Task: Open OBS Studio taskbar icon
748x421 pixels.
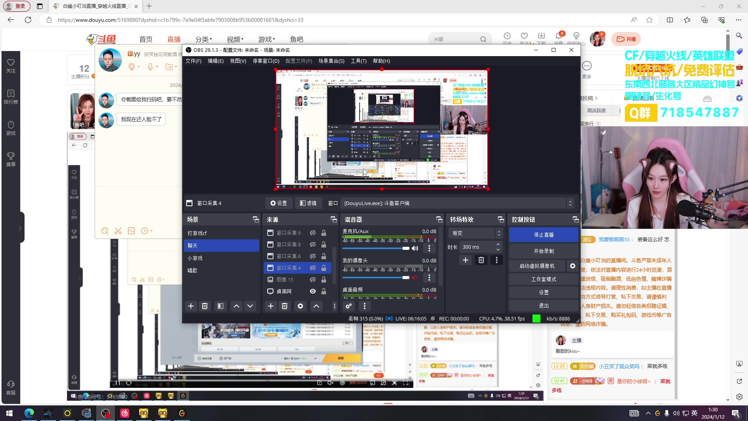Action: tap(105, 413)
